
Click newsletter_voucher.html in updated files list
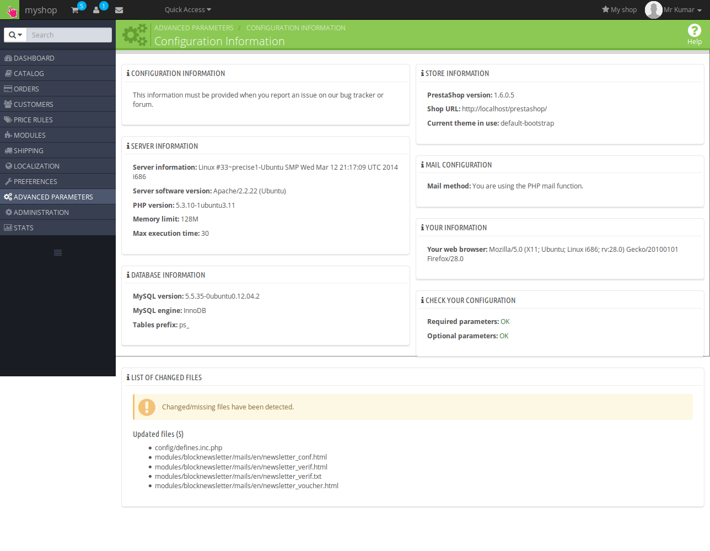[x=246, y=486]
